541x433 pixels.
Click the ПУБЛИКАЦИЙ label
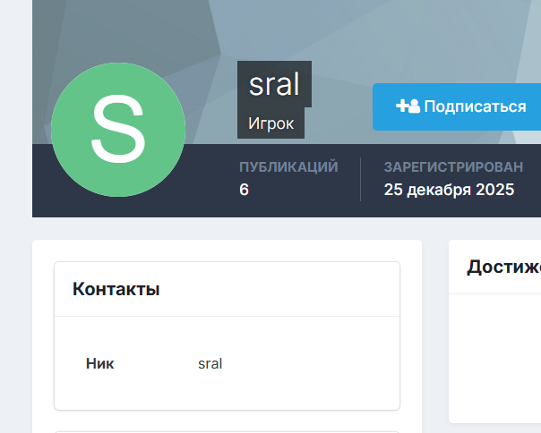click(x=288, y=167)
